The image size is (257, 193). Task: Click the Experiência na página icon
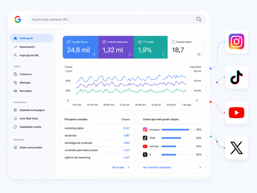(x=15, y=110)
